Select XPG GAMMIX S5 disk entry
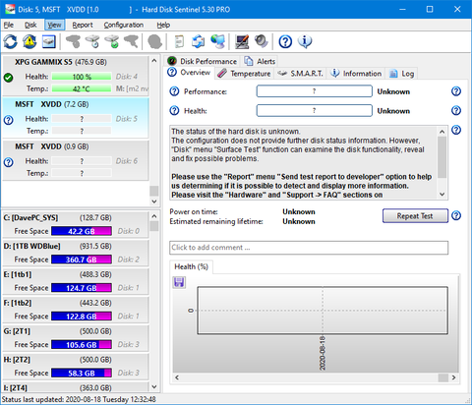This screenshot has width=472, height=405. point(76,76)
